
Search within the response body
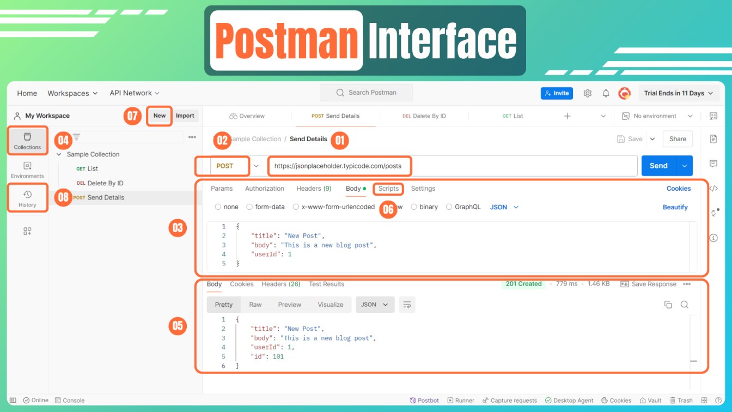pos(685,305)
